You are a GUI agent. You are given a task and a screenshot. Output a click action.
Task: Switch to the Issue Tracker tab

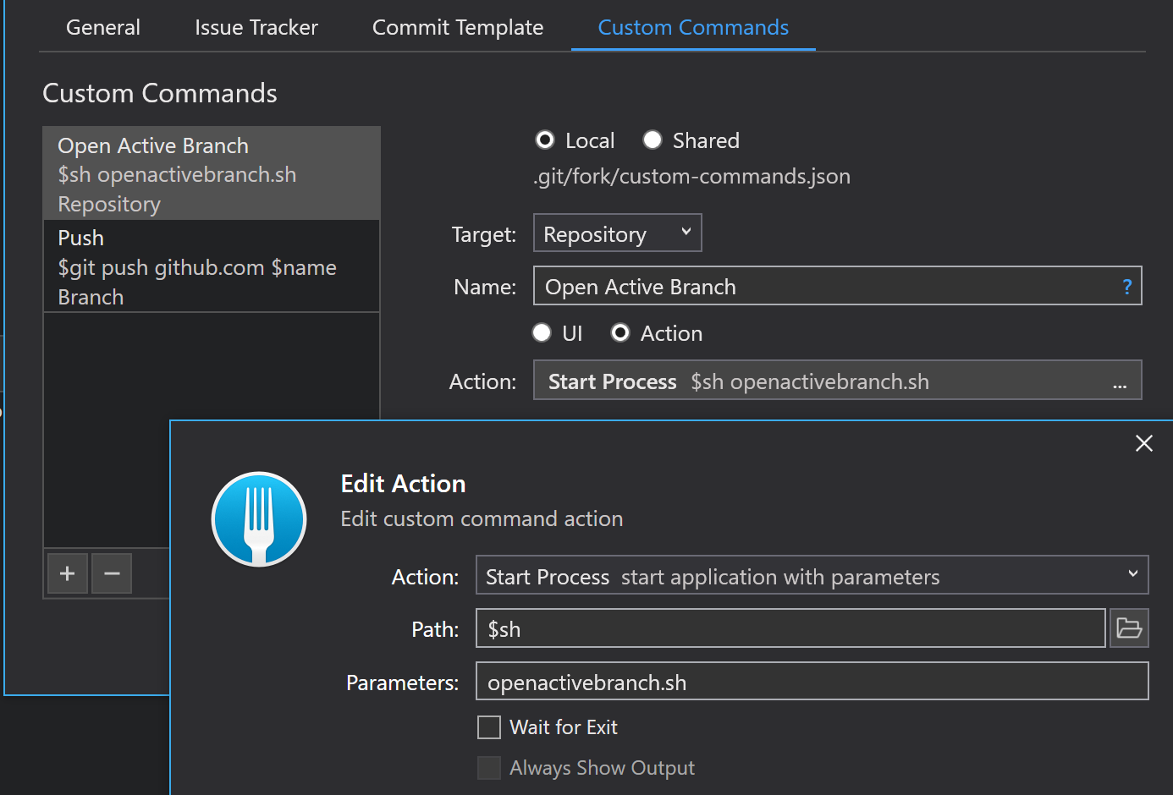(256, 27)
